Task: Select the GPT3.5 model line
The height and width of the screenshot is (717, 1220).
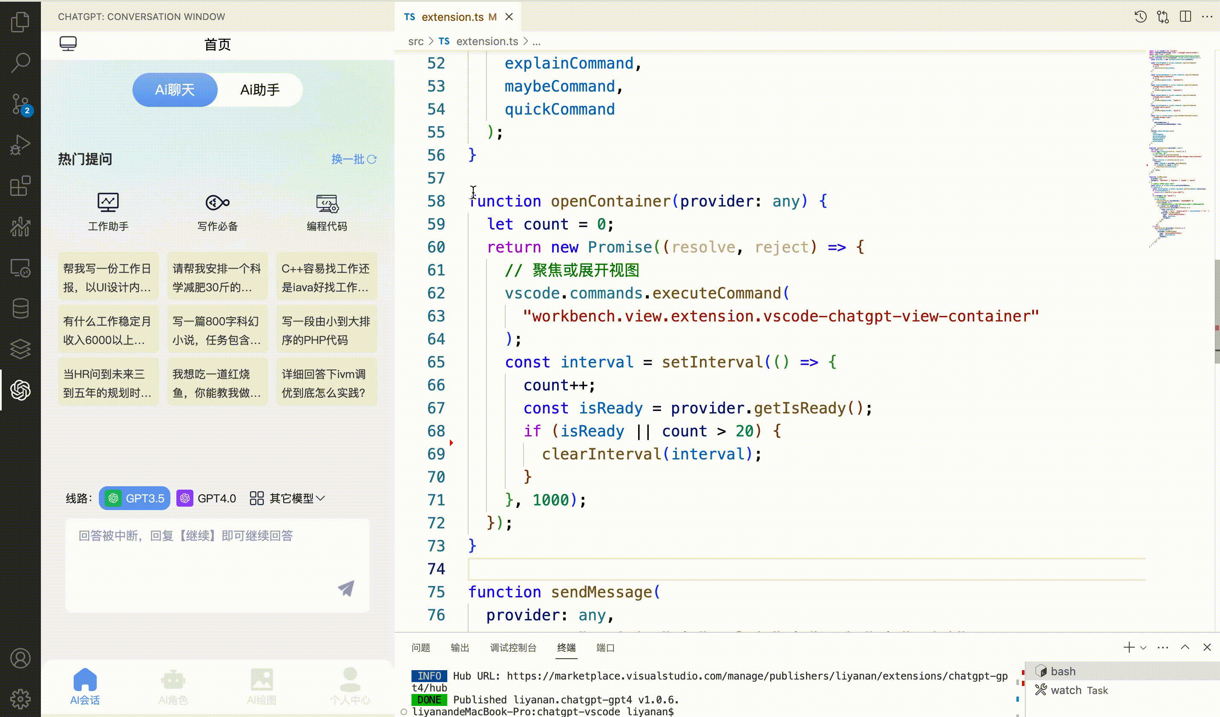Action: pyautogui.click(x=135, y=498)
